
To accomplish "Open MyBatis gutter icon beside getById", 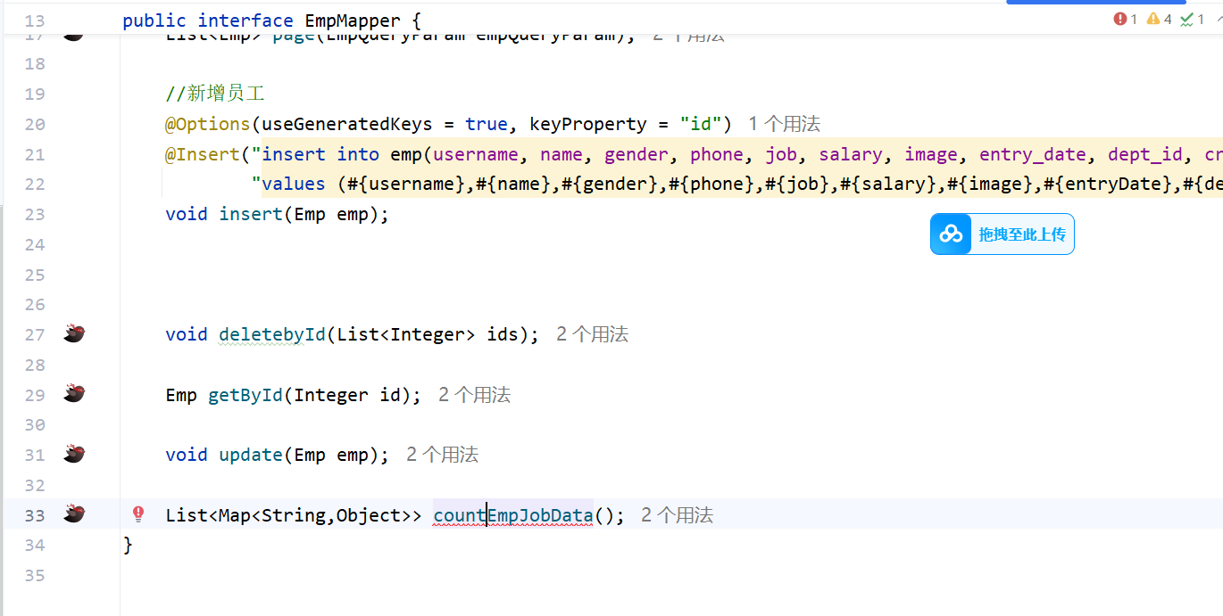I will (74, 393).
